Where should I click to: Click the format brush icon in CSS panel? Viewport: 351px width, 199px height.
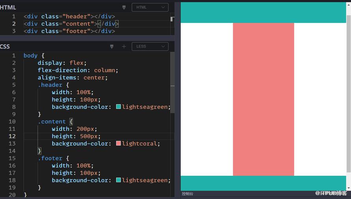coord(112,46)
